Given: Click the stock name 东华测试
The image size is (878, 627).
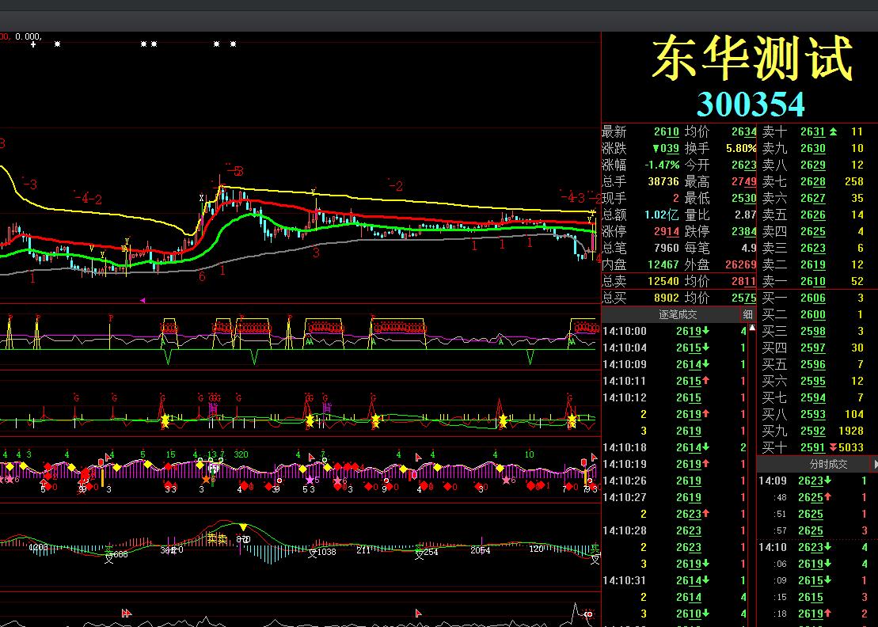Looking at the screenshot, I should (752, 59).
